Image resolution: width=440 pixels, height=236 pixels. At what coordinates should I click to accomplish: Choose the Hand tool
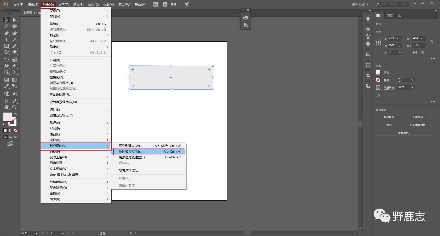(7, 107)
